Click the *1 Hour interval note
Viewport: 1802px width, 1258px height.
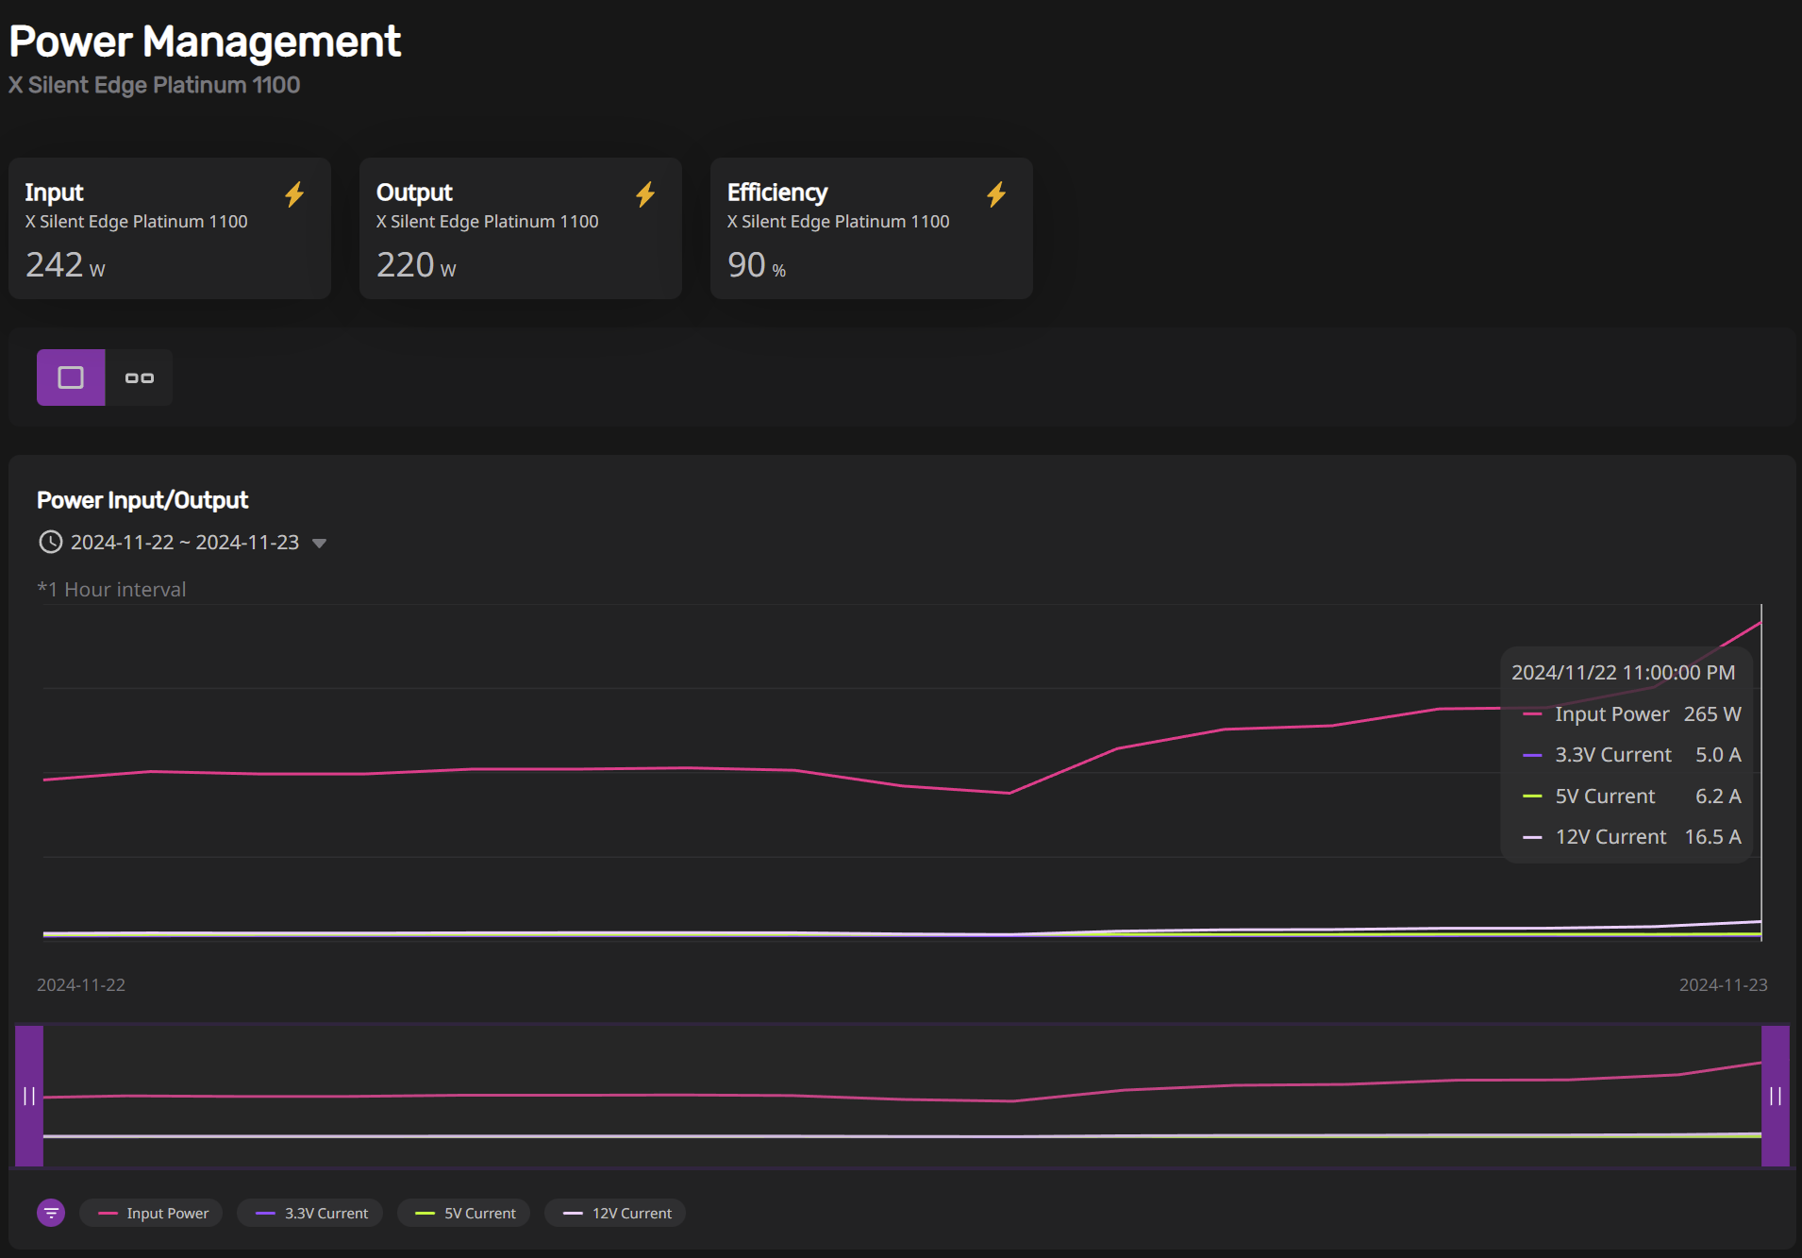pos(111,589)
